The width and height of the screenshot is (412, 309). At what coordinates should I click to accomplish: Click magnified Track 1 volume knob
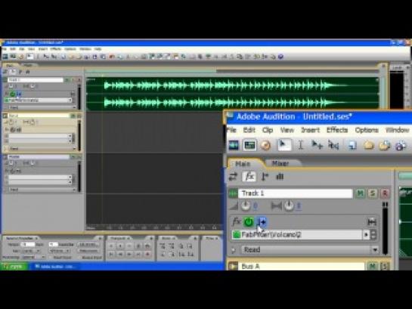point(246,206)
